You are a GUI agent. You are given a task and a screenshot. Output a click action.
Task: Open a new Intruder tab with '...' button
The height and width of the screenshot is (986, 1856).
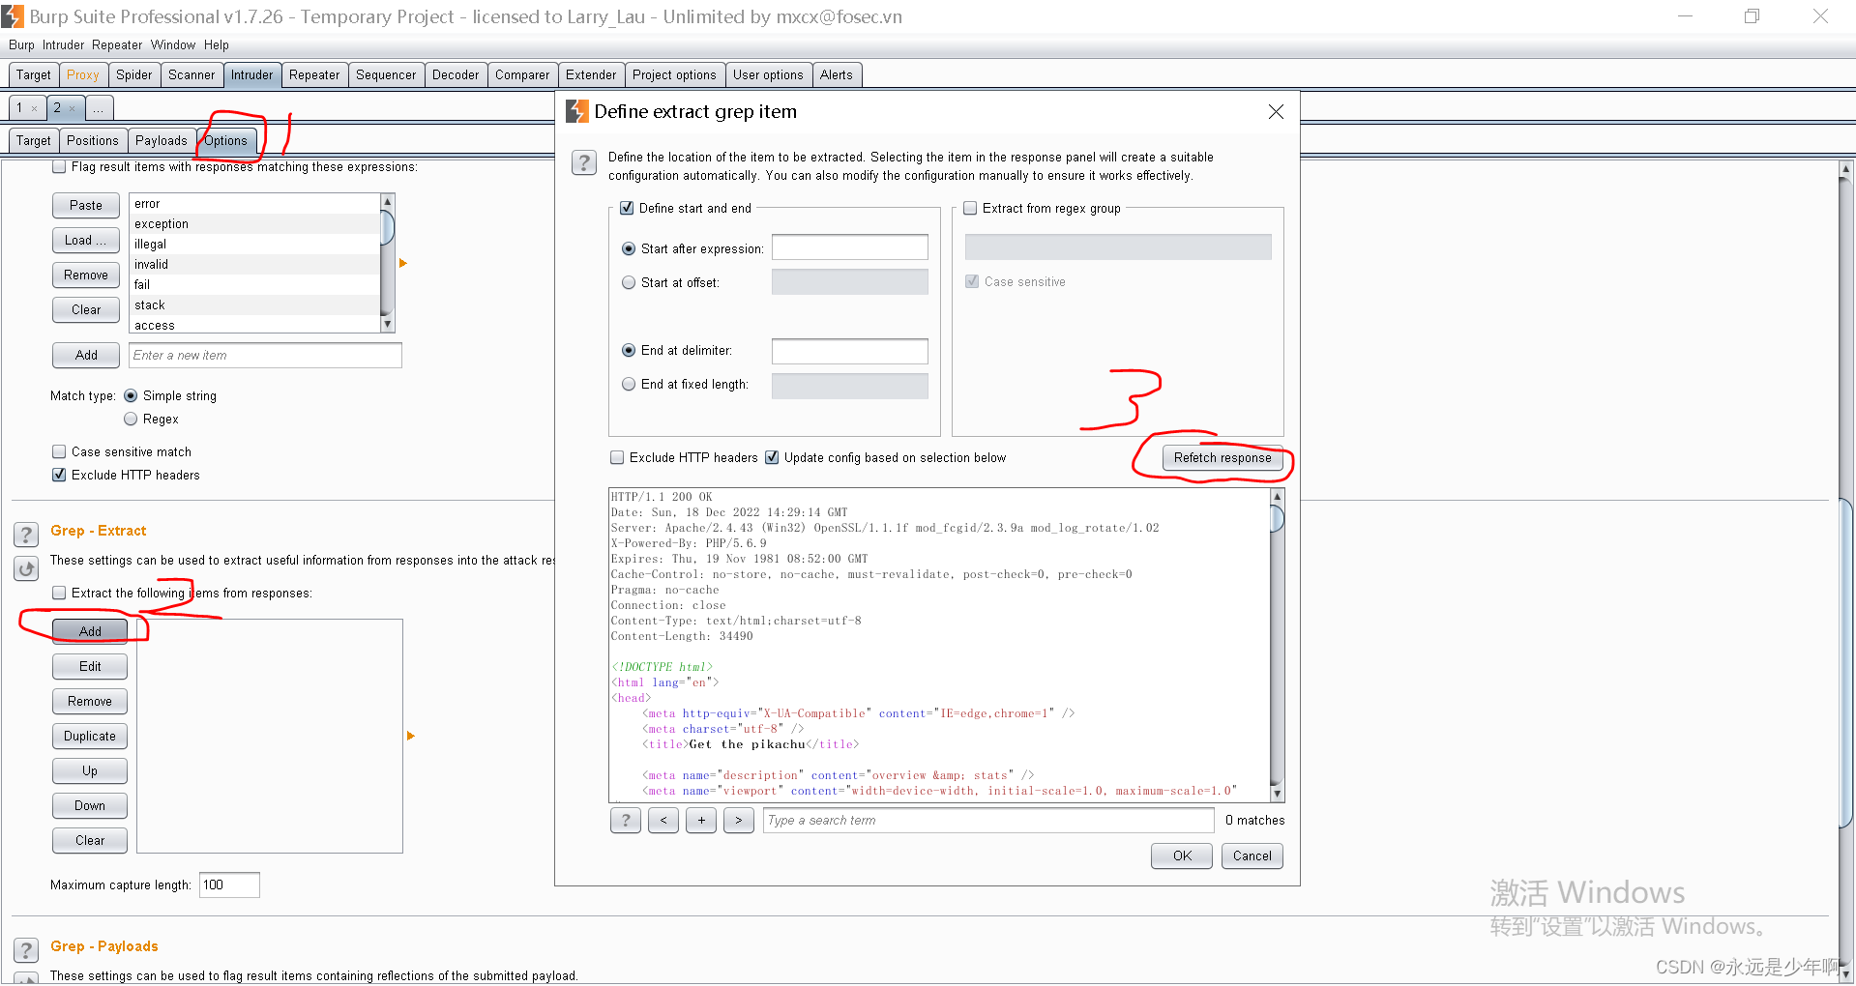click(x=99, y=108)
